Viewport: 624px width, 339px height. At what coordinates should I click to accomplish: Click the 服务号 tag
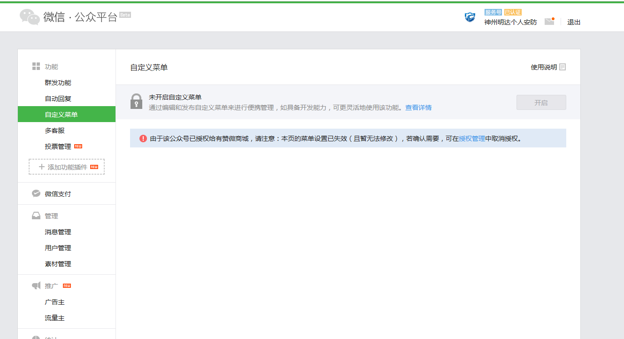click(493, 12)
